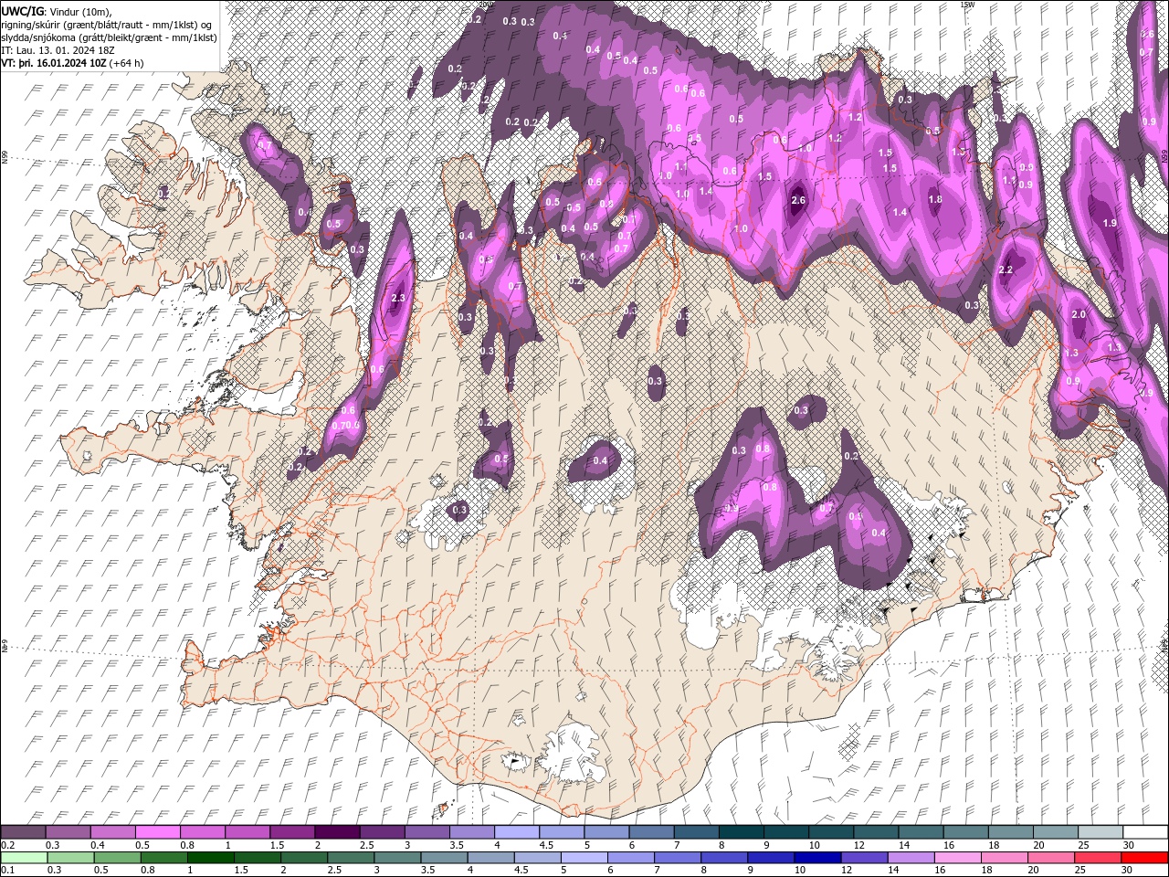Click the '1.8' precipitation value on map

[934, 199]
